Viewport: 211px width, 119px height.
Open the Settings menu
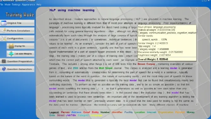[x=16, y=5]
